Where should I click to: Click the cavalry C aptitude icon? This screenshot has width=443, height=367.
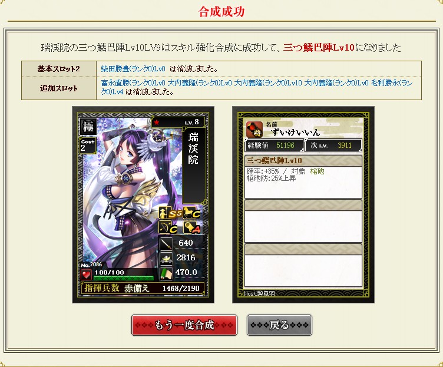point(192,213)
